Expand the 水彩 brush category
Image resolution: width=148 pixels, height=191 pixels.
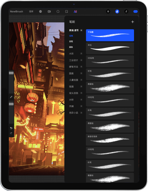click(x=81, y=53)
